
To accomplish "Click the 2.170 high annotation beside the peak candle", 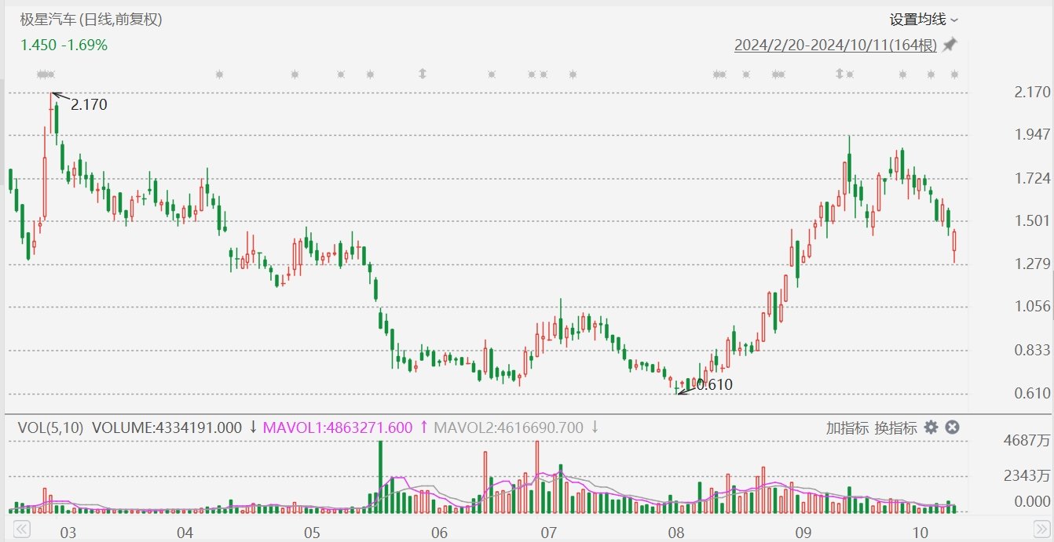I will point(89,104).
